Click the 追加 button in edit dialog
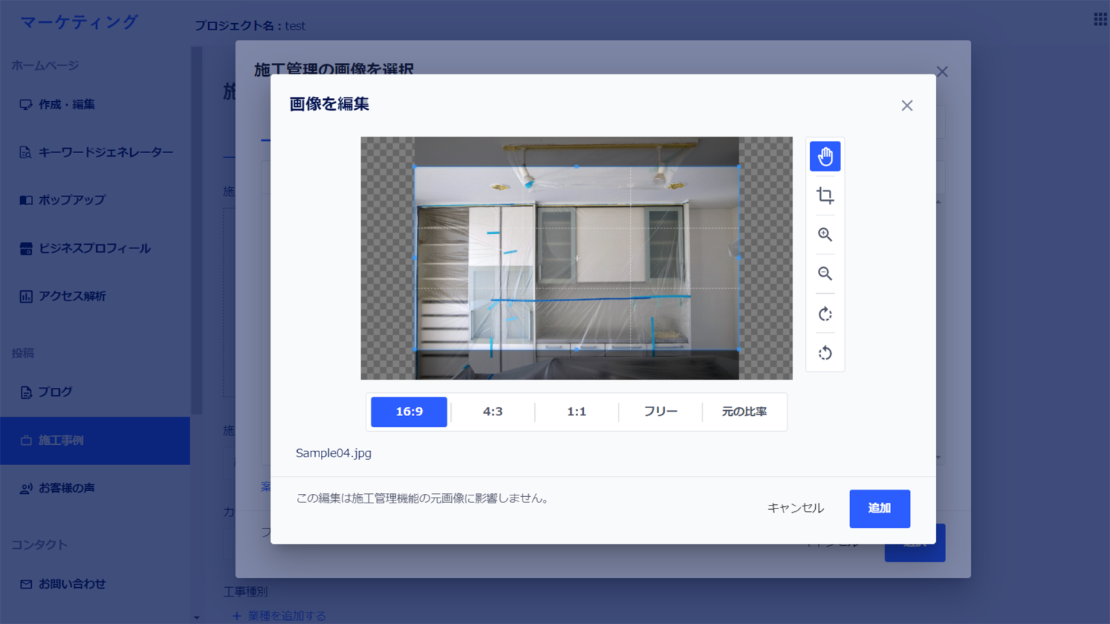Image resolution: width=1110 pixels, height=624 pixels. pyautogui.click(x=879, y=508)
